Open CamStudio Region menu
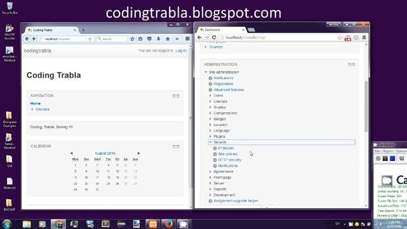Image resolution: width=407 pixels, height=229 pixels. (388, 151)
